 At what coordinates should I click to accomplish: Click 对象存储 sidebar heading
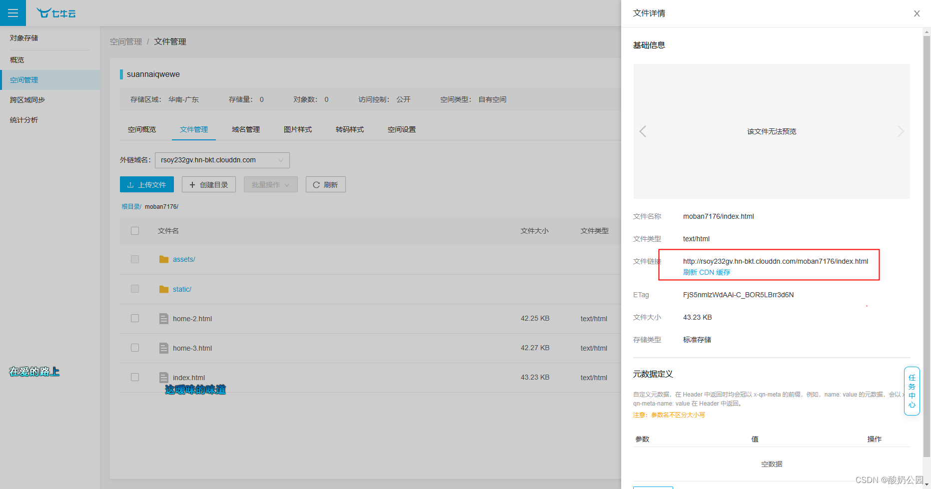tap(24, 38)
